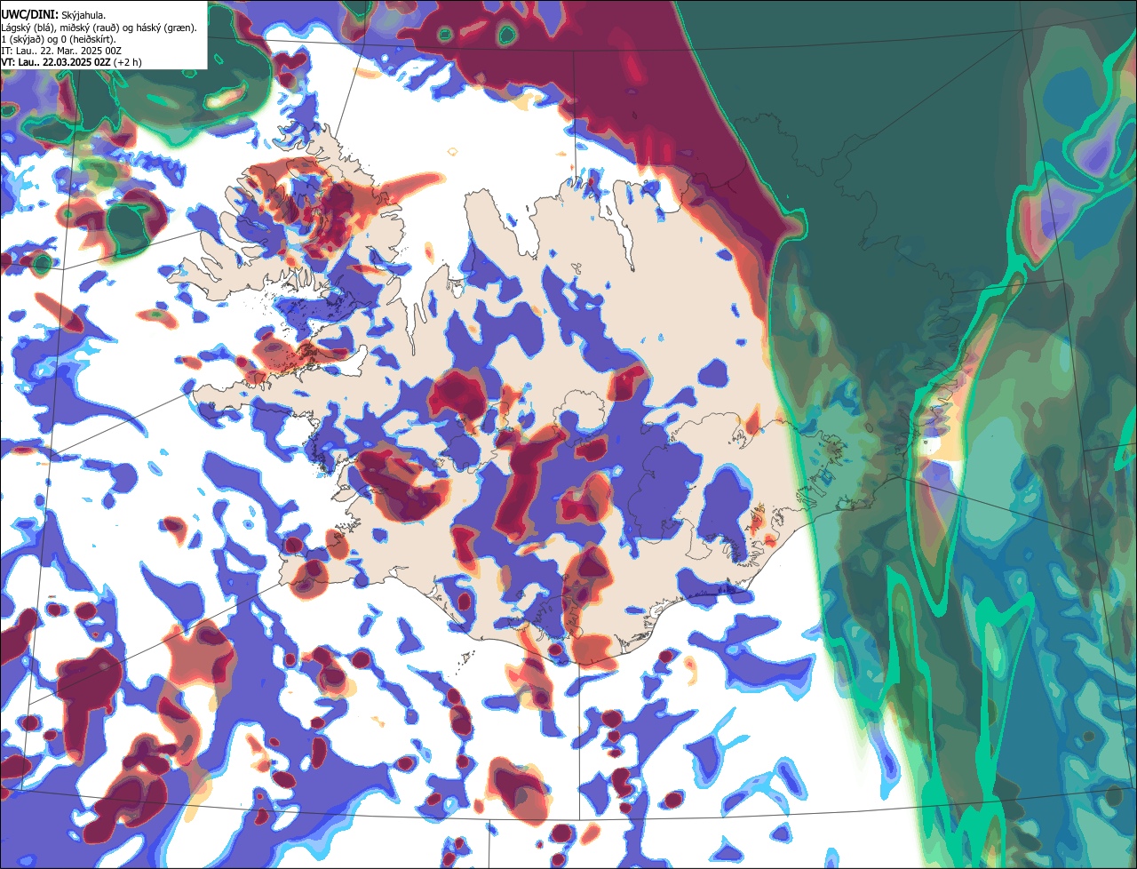This screenshot has height=869, width=1137.
Task: Click the 'VT: Lau.. 22.03.2025 02Z' line
Action: [x=71, y=62]
